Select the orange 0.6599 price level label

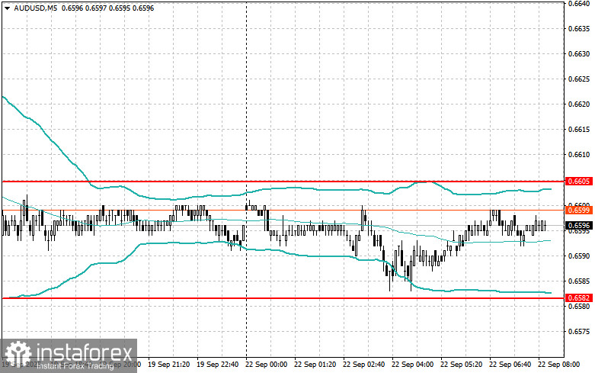[x=578, y=210]
